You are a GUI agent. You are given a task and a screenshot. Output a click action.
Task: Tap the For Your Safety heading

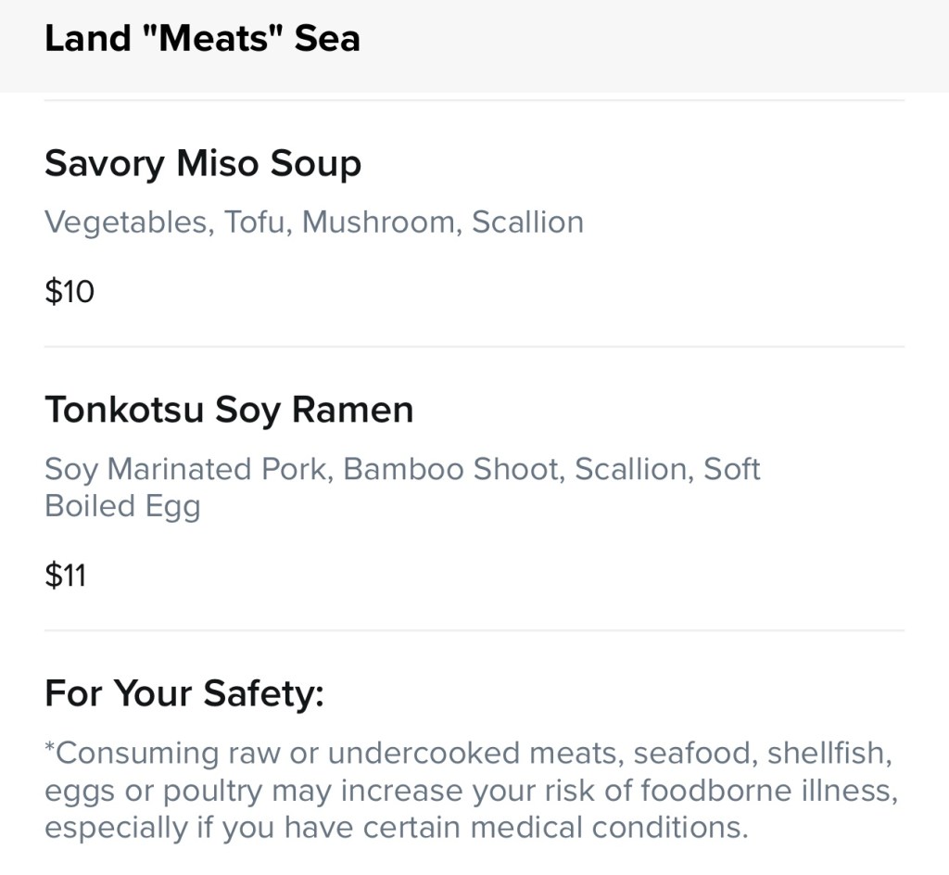[184, 693]
